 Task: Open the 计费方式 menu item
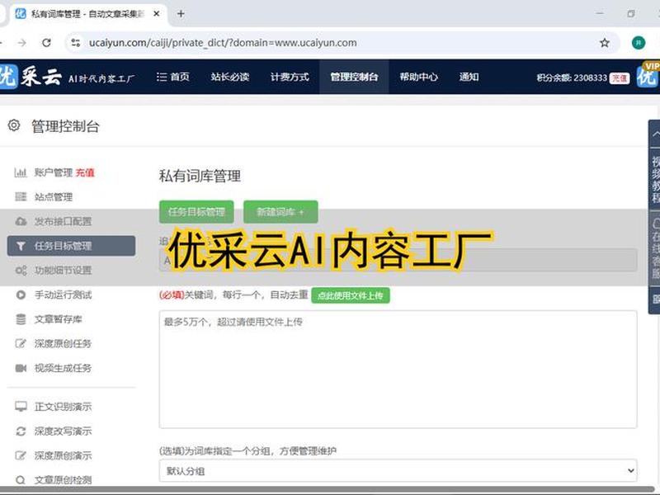coord(290,77)
